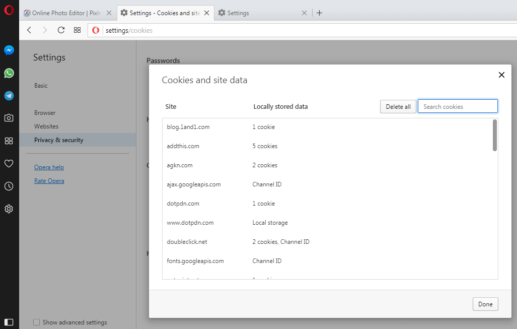Enable Show advanced settings checkbox
The height and width of the screenshot is (329, 517).
click(x=37, y=322)
